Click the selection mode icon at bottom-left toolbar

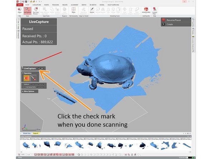(19, 154)
